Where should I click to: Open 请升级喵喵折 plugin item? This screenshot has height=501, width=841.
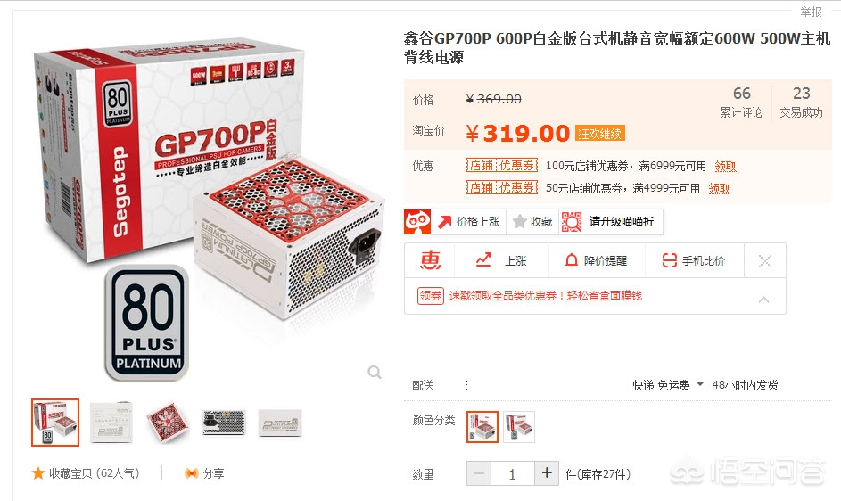coord(611,222)
